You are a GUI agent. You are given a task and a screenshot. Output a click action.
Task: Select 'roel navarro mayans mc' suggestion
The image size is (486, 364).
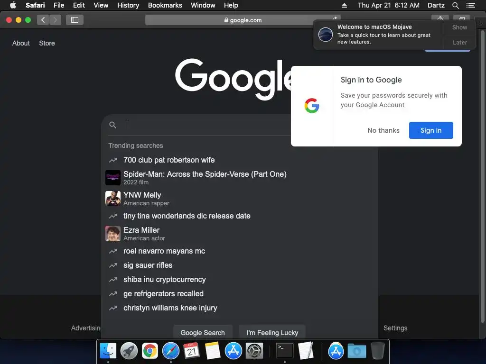pyautogui.click(x=239, y=251)
